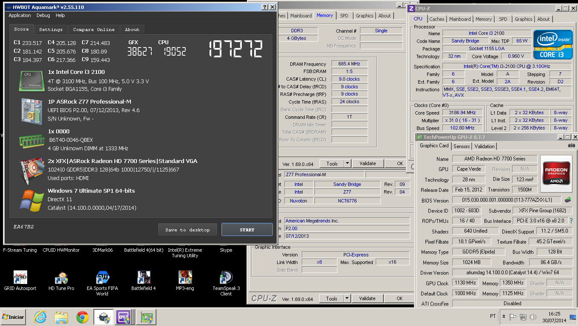Show hidden tray icons arrow
The image size is (578, 326).
coord(504,317)
